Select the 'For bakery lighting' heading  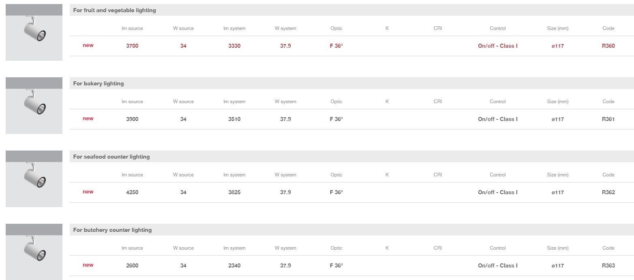pos(99,83)
